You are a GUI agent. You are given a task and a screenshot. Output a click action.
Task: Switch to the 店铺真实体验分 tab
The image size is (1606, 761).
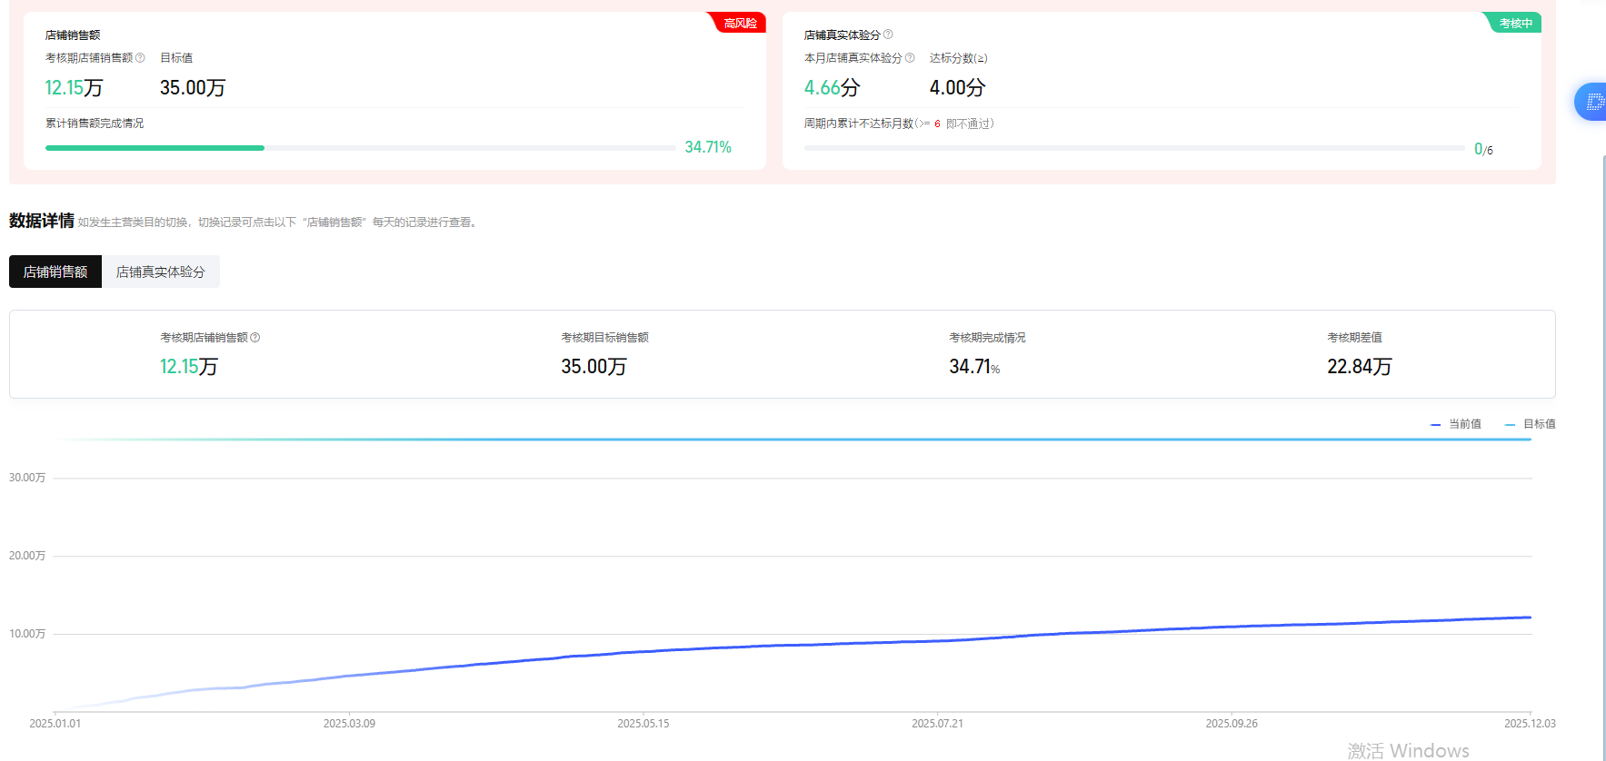pyautogui.click(x=160, y=272)
